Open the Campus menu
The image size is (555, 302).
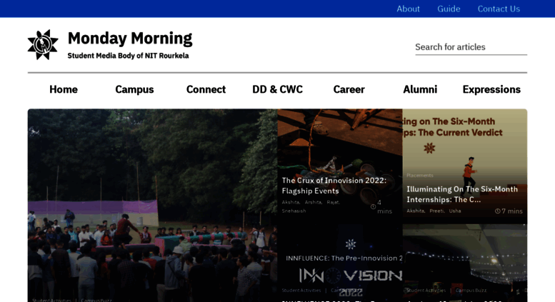point(134,89)
